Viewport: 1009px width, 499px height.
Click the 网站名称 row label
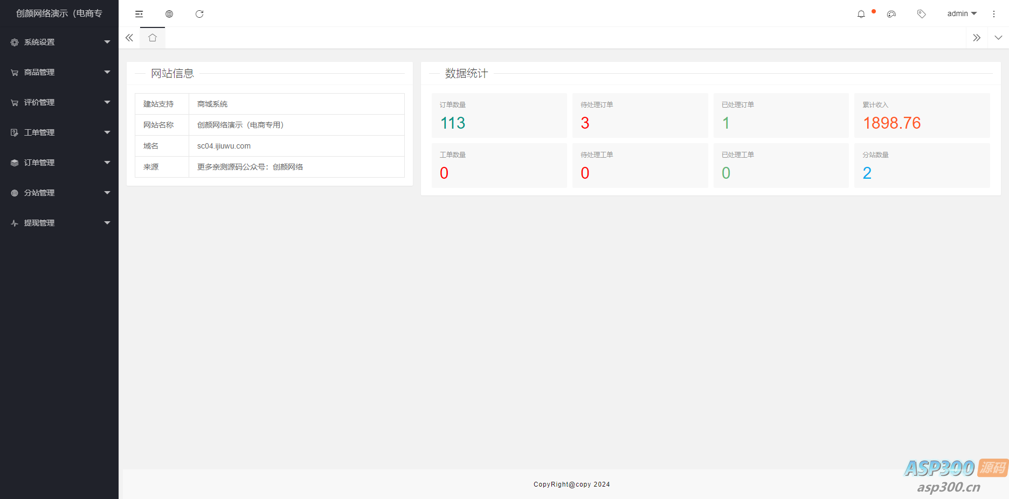click(158, 125)
